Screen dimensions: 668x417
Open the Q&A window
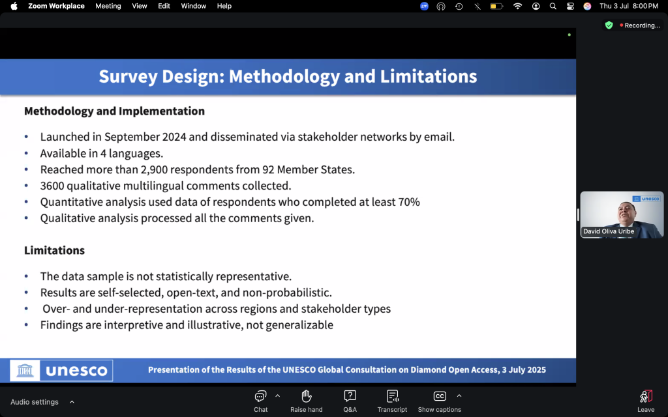[x=350, y=401]
